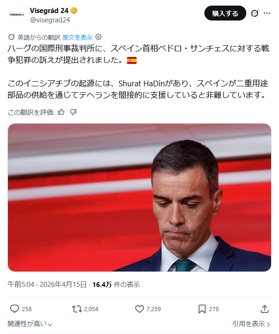The height and width of the screenshot is (334, 279).
Task: Click the reply icon with 258 replies
Action: 14,309
